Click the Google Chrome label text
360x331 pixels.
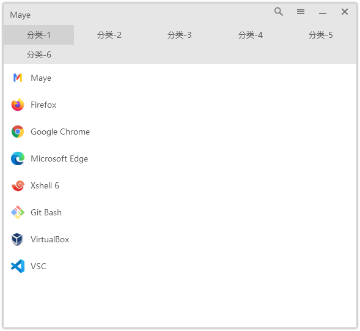click(x=60, y=132)
